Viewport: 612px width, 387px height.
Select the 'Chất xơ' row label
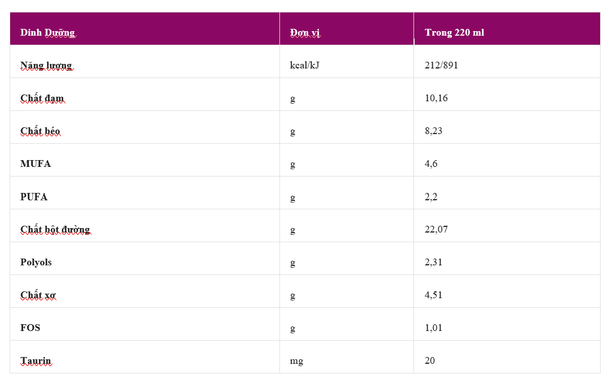[x=38, y=295]
